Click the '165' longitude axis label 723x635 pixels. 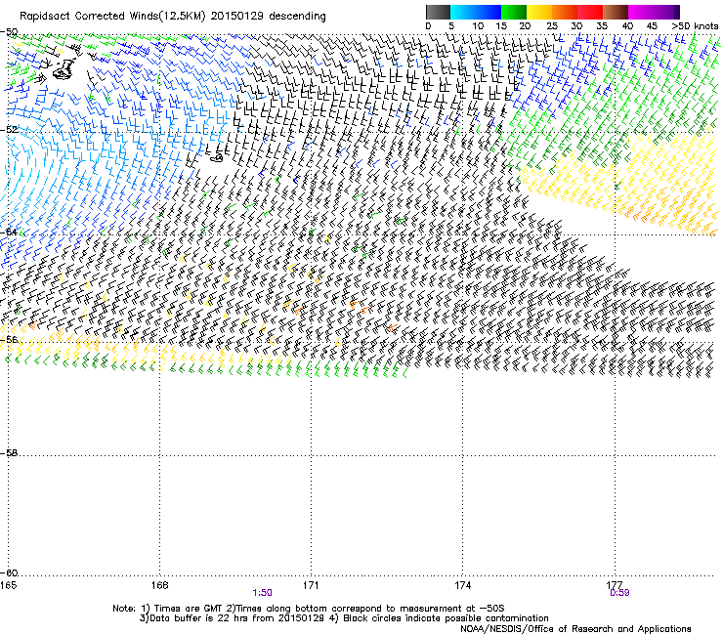[x=8, y=585]
